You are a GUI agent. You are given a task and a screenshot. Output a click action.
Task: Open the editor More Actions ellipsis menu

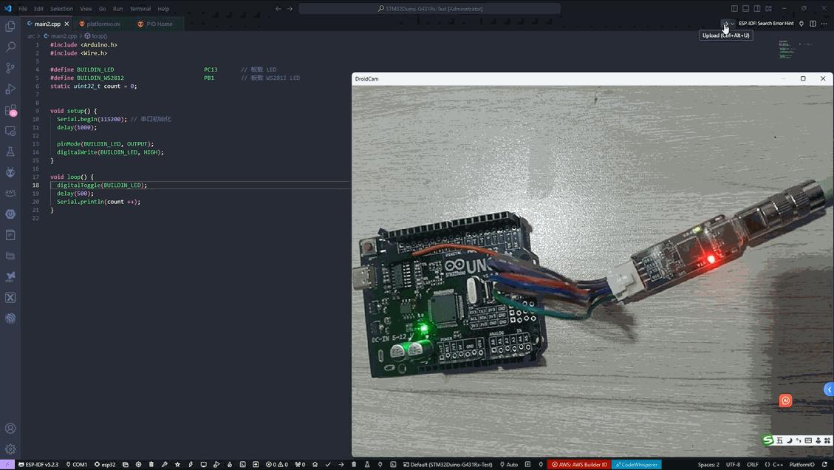point(824,24)
